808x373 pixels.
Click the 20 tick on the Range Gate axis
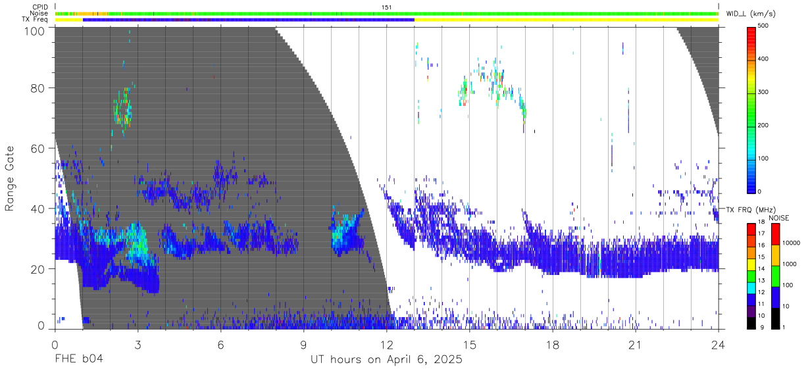38,269
